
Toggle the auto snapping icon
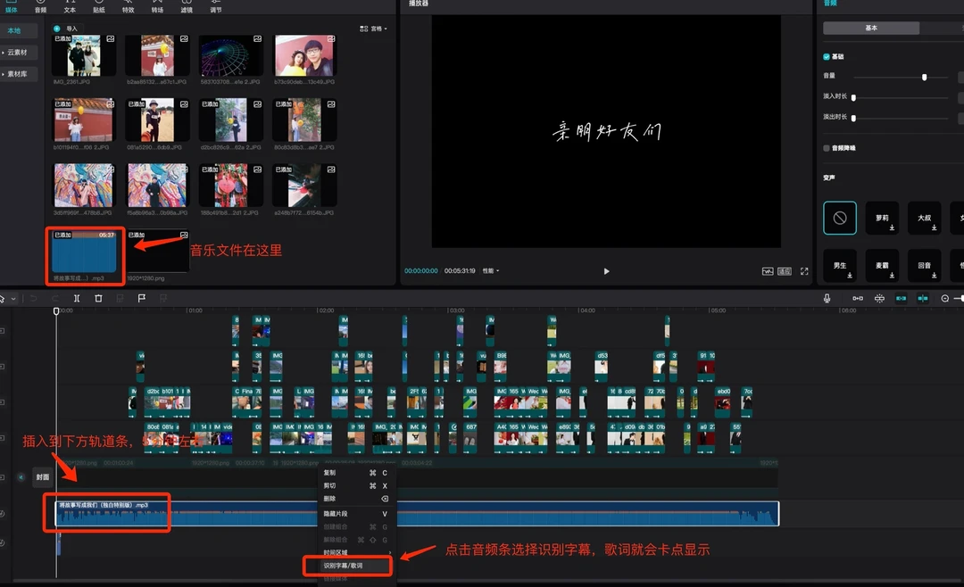coord(880,298)
